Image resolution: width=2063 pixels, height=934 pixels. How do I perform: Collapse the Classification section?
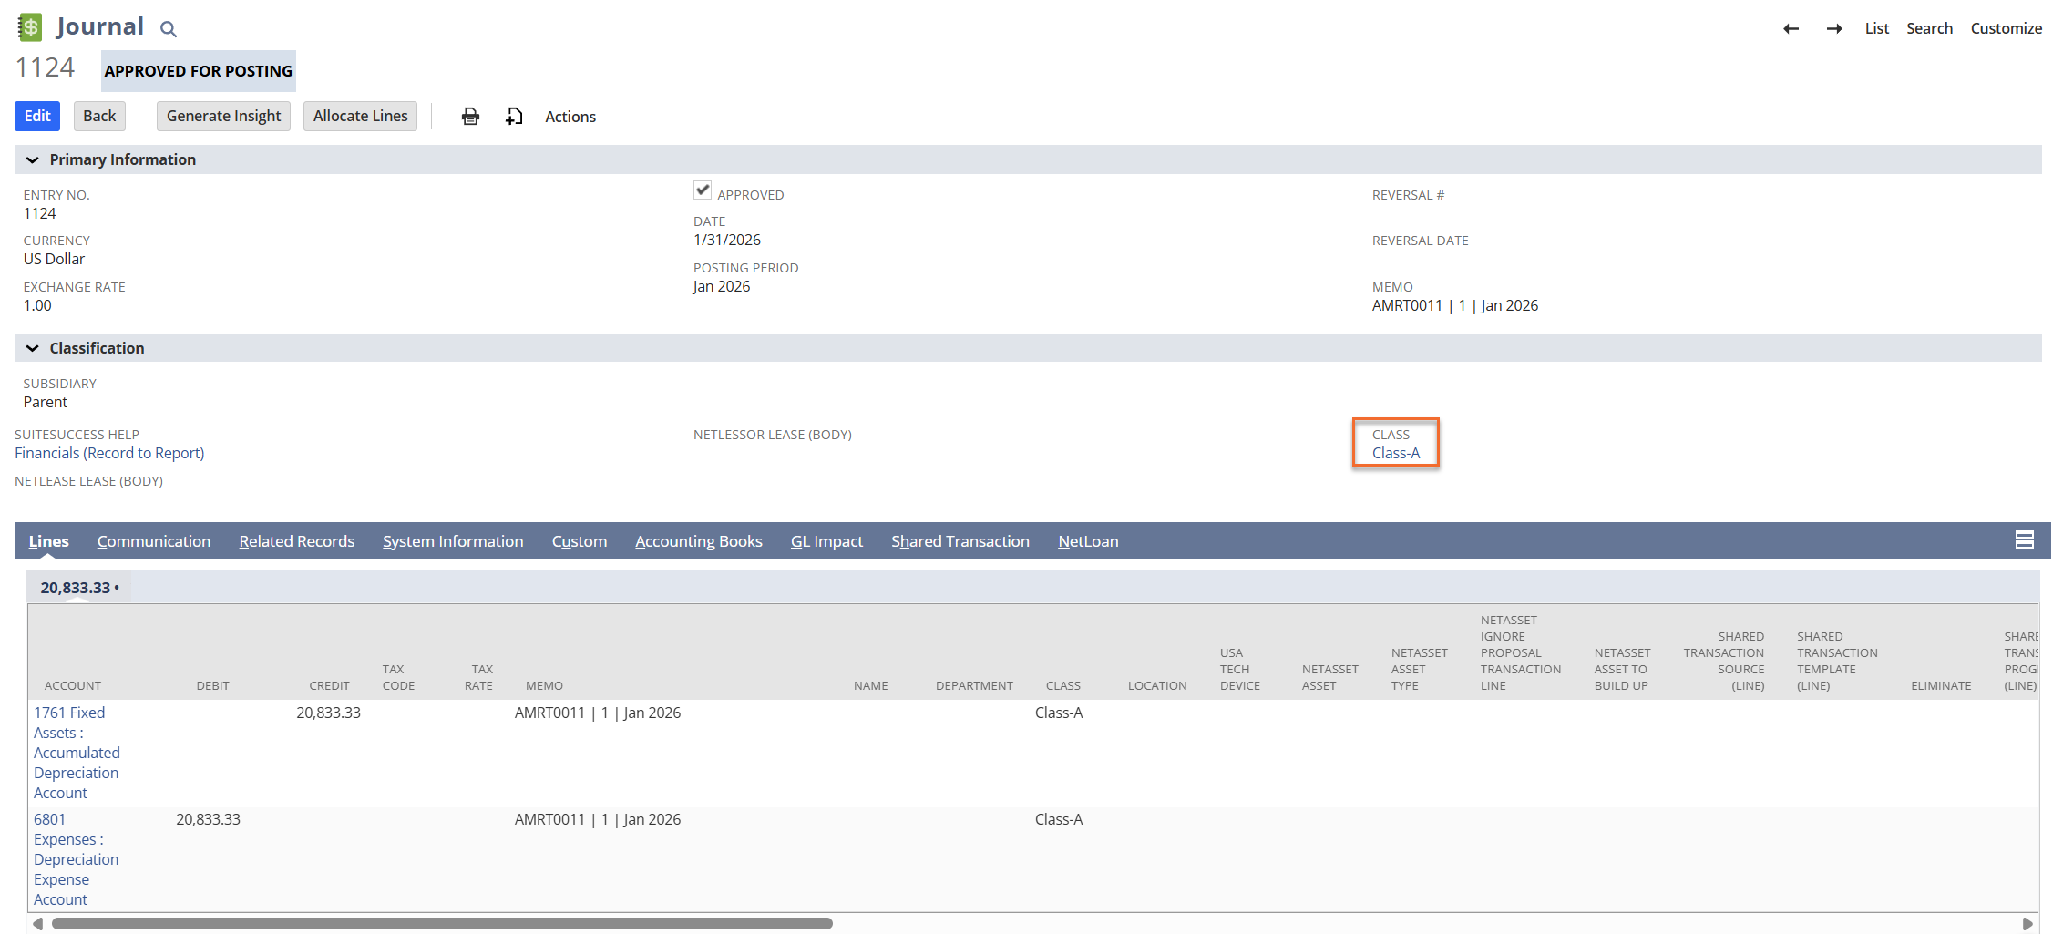click(x=33, y=349)
